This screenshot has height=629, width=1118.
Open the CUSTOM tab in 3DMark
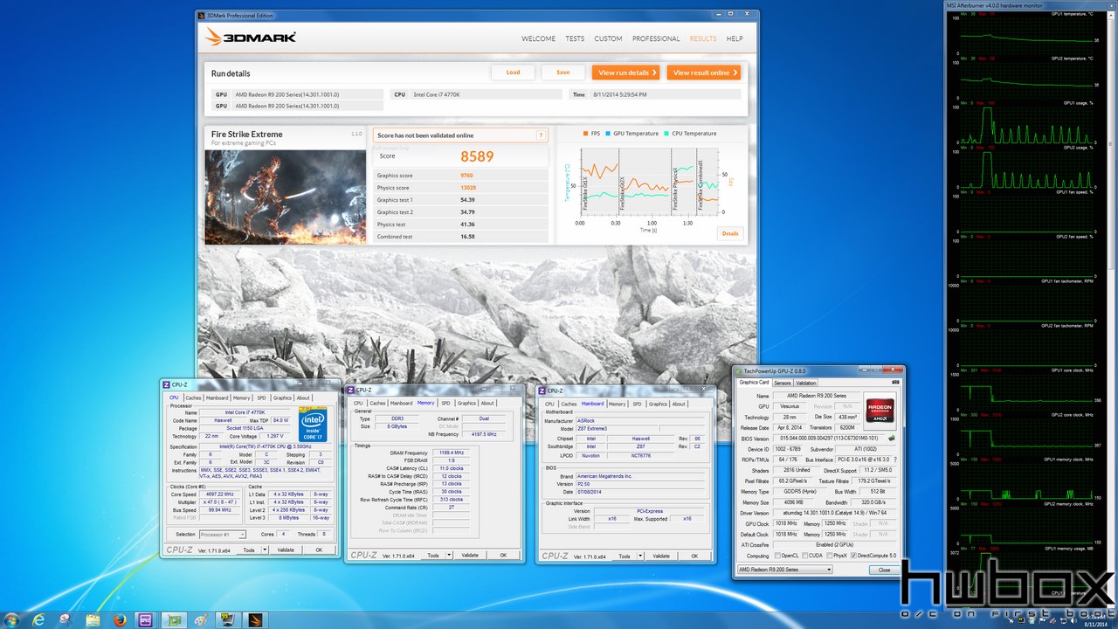click(x=608, y=38)
